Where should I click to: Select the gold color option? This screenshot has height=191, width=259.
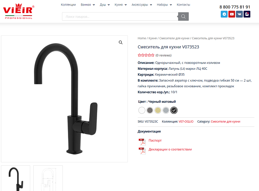[x=158, y=110]
